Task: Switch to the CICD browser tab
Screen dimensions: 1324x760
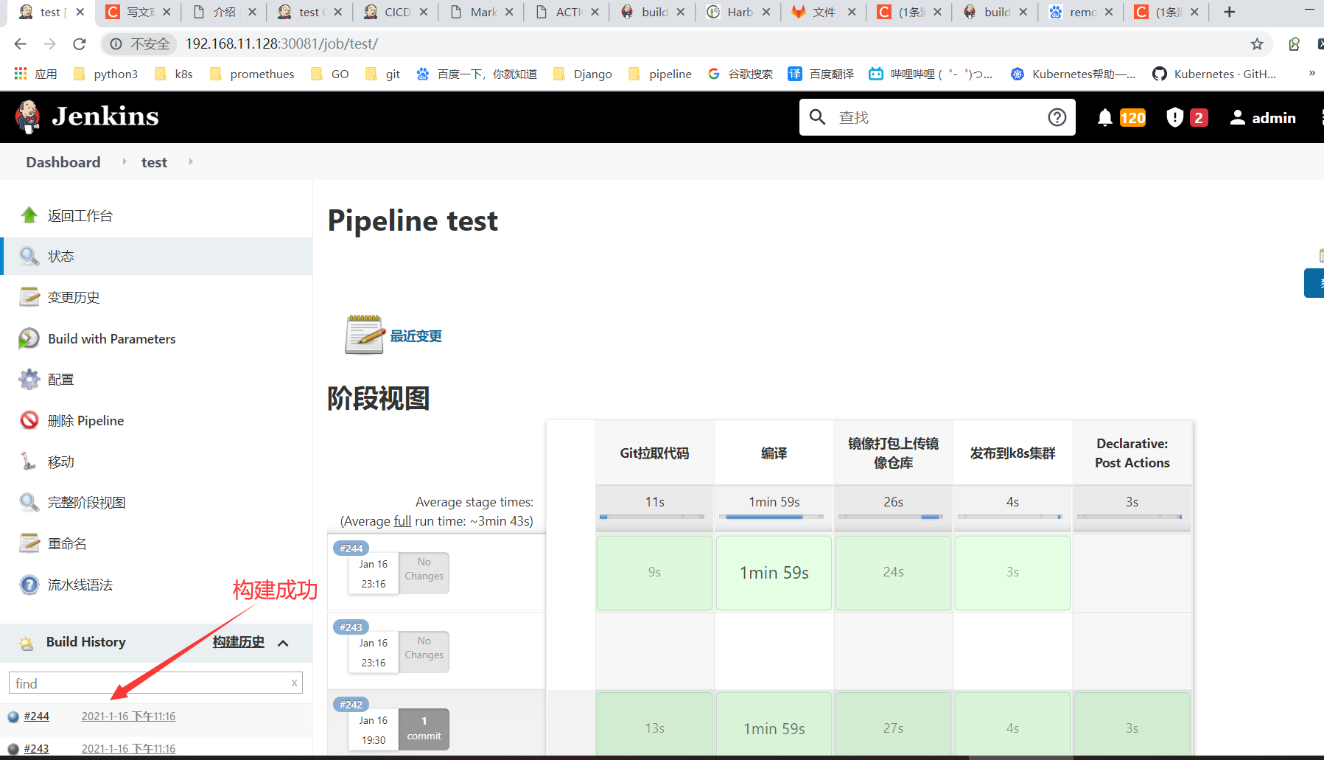Action: tap(396, 12)
